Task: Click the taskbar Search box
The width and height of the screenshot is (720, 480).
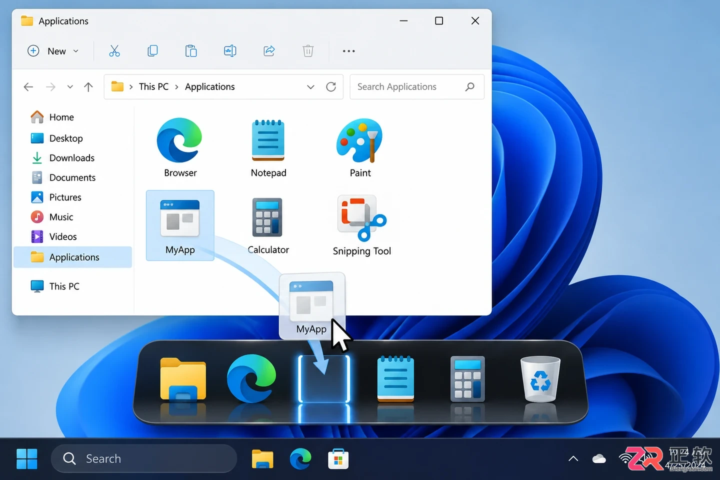Action: pos(144,458)
